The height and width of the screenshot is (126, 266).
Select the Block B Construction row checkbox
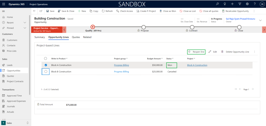pos(46,72)
